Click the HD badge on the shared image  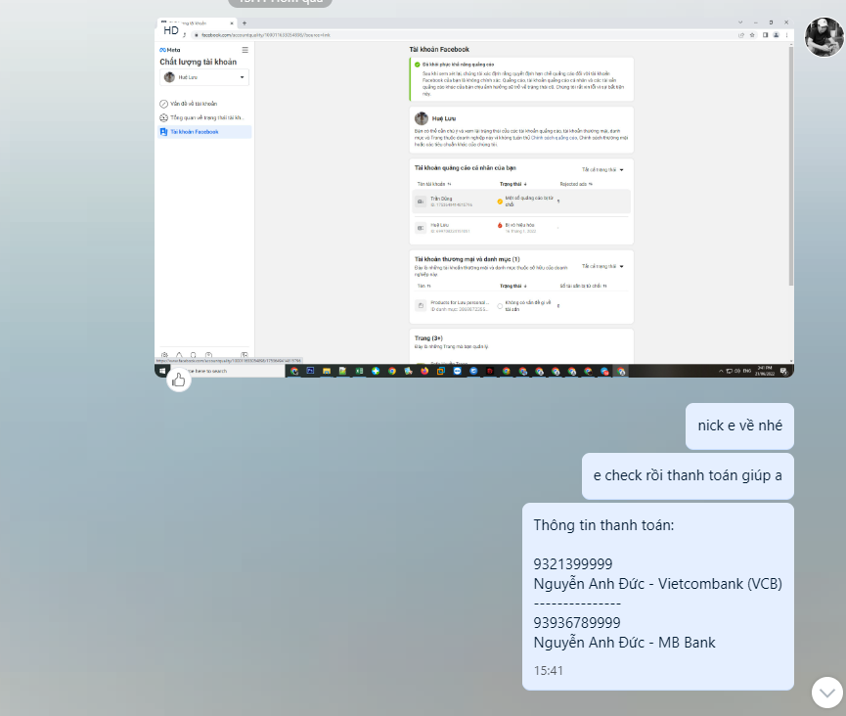pyautogui.click(x=171, y=30)
